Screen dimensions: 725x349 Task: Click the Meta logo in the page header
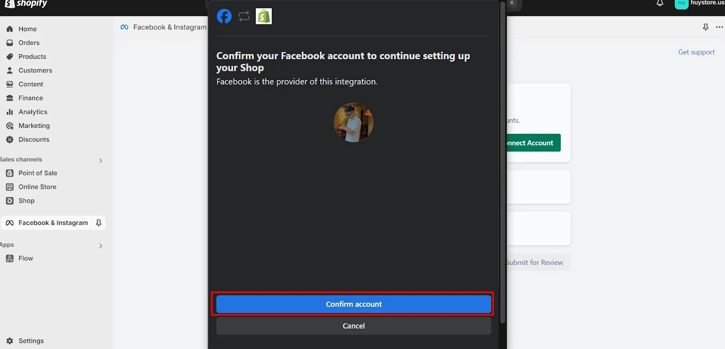[124, 27]
